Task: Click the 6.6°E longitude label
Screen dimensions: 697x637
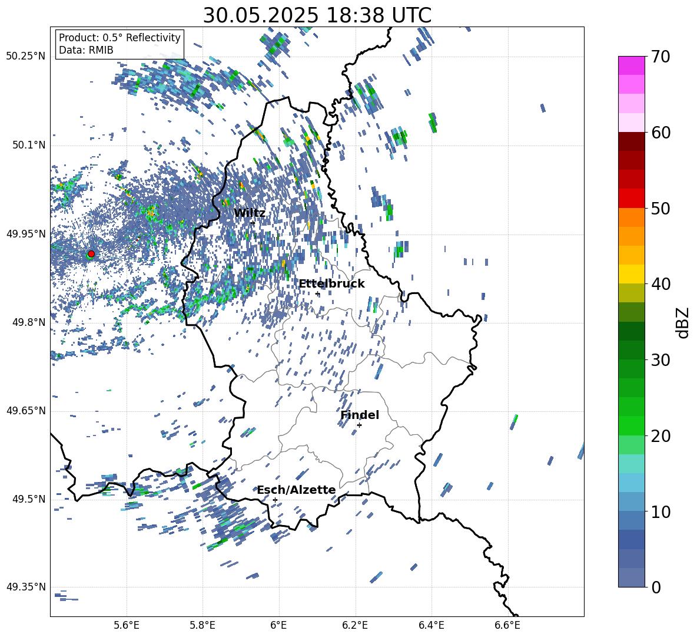Action: pyautogui.click(x=507, y=625)
